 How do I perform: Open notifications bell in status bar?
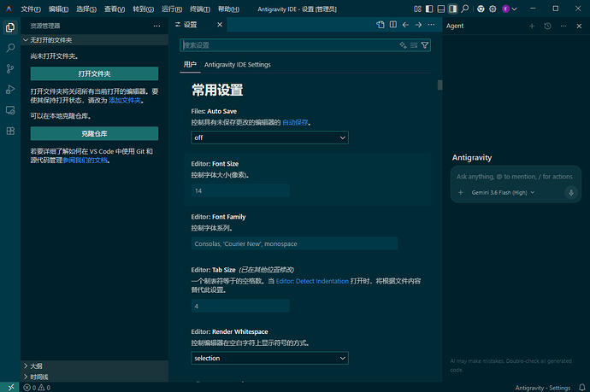point(581,388)
